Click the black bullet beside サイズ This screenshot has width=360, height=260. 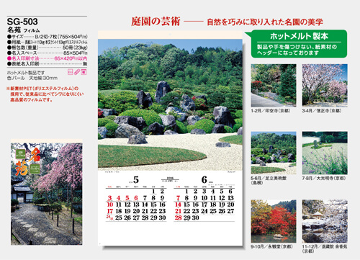click(9, 37)
